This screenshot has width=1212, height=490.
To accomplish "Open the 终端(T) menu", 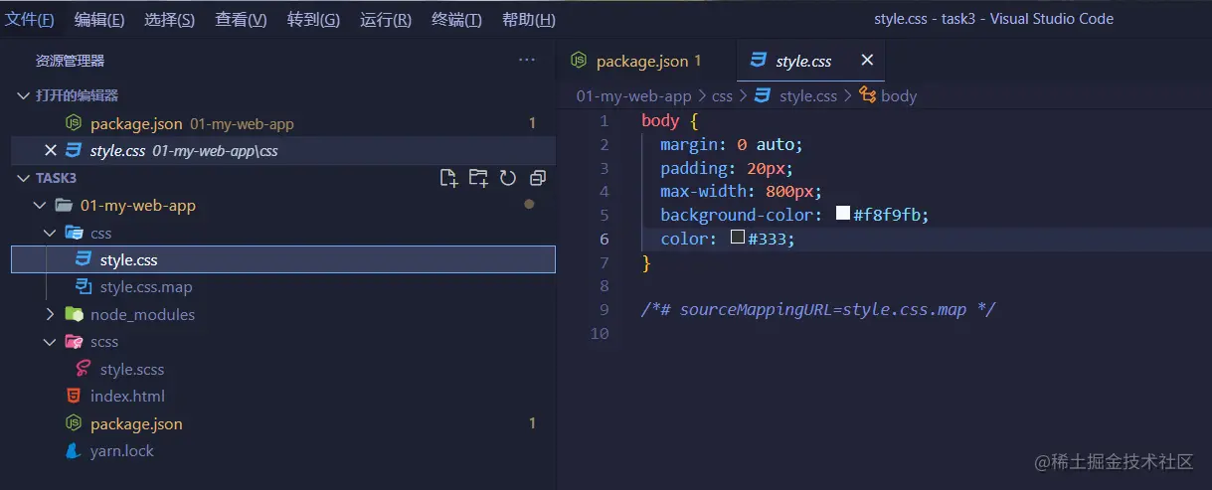I will point(457,20).
